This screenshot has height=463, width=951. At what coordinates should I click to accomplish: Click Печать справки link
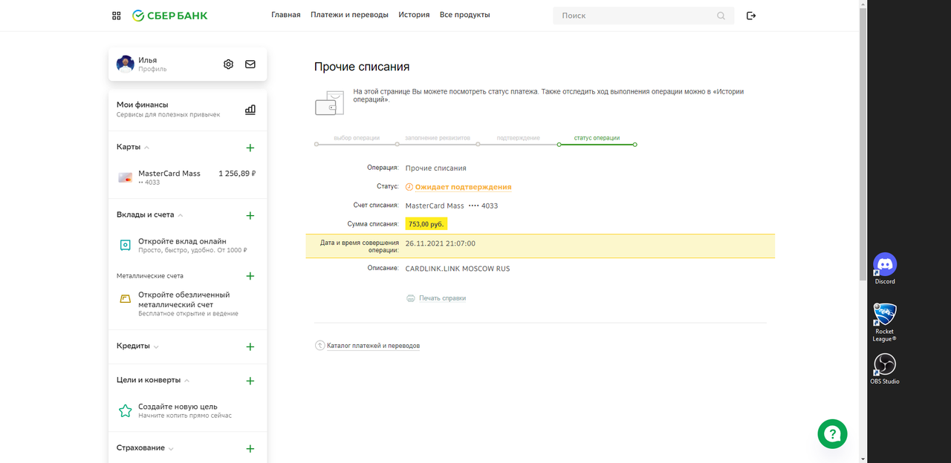click(442, 298)
